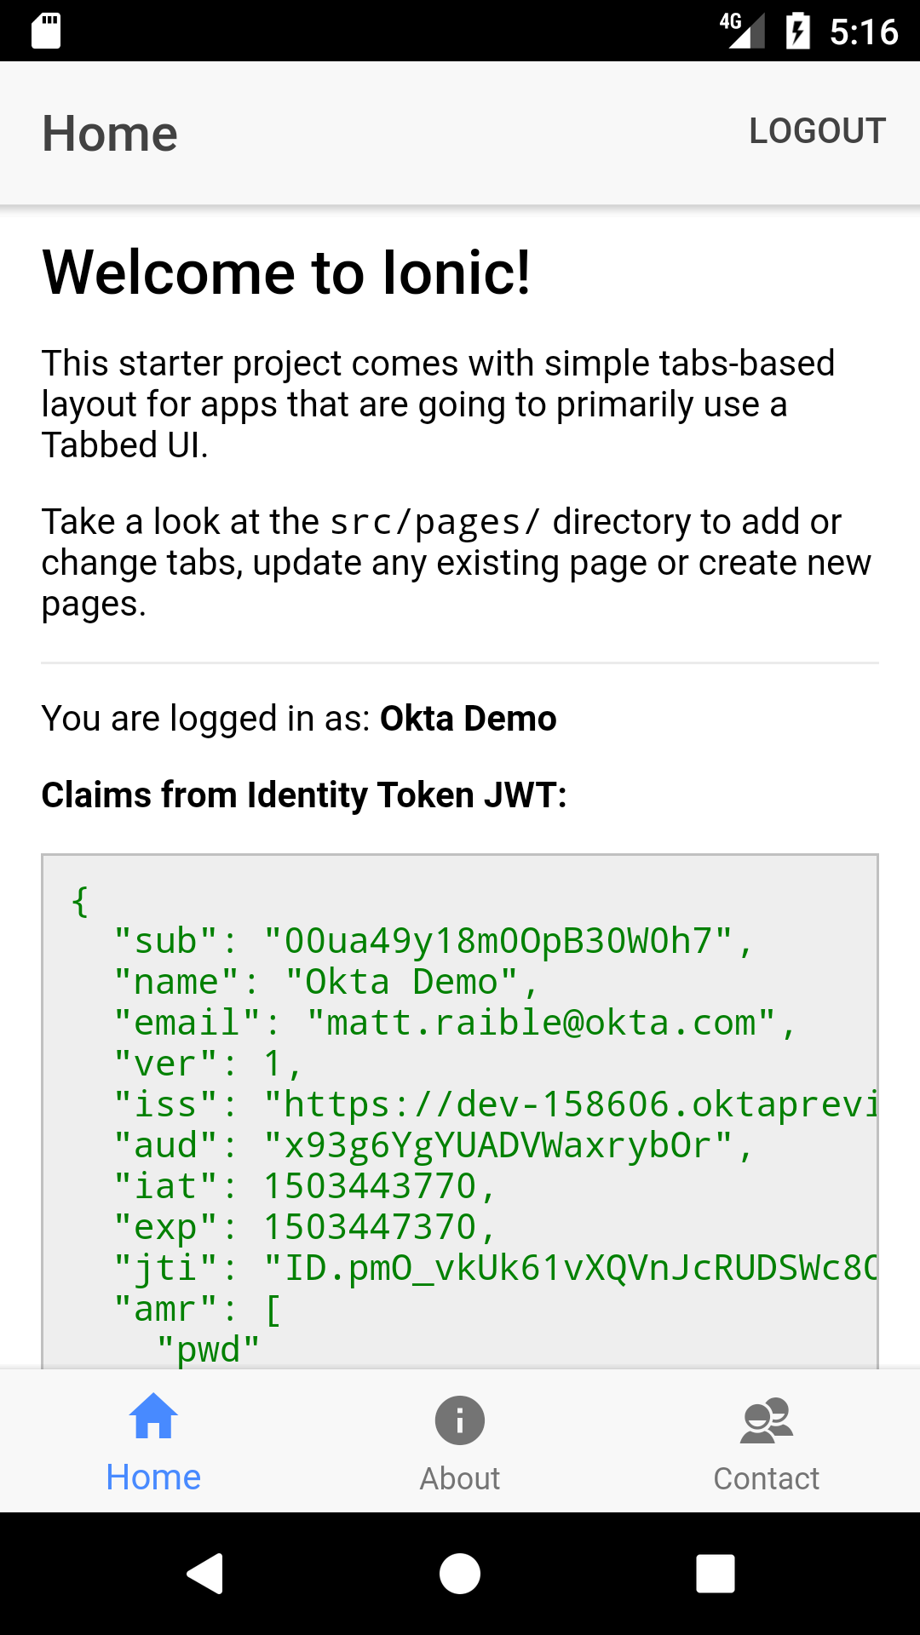
Task: Tap the Claims from Identity Token JWT heading
Action: click(x=304, y=795)
